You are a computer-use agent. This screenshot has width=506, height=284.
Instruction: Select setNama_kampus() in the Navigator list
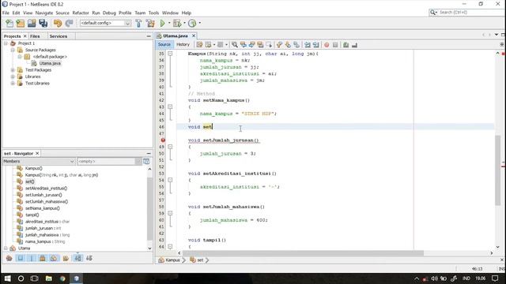42,208
